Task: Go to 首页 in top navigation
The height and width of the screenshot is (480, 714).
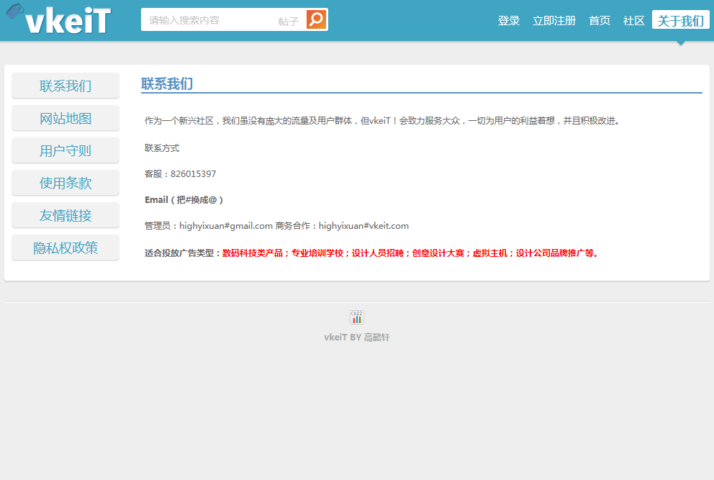Action: [600, 20]
